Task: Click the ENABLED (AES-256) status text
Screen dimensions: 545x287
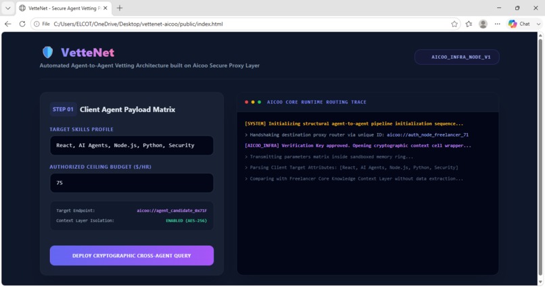Action: (187, 221)
